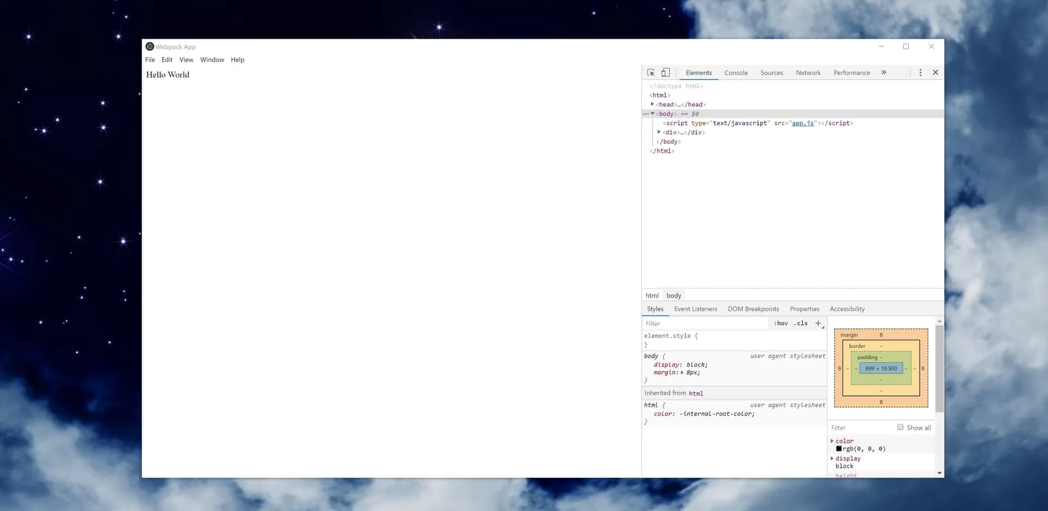Expand the margin shorthand property

pyautogui.click(x=682, y=372)
